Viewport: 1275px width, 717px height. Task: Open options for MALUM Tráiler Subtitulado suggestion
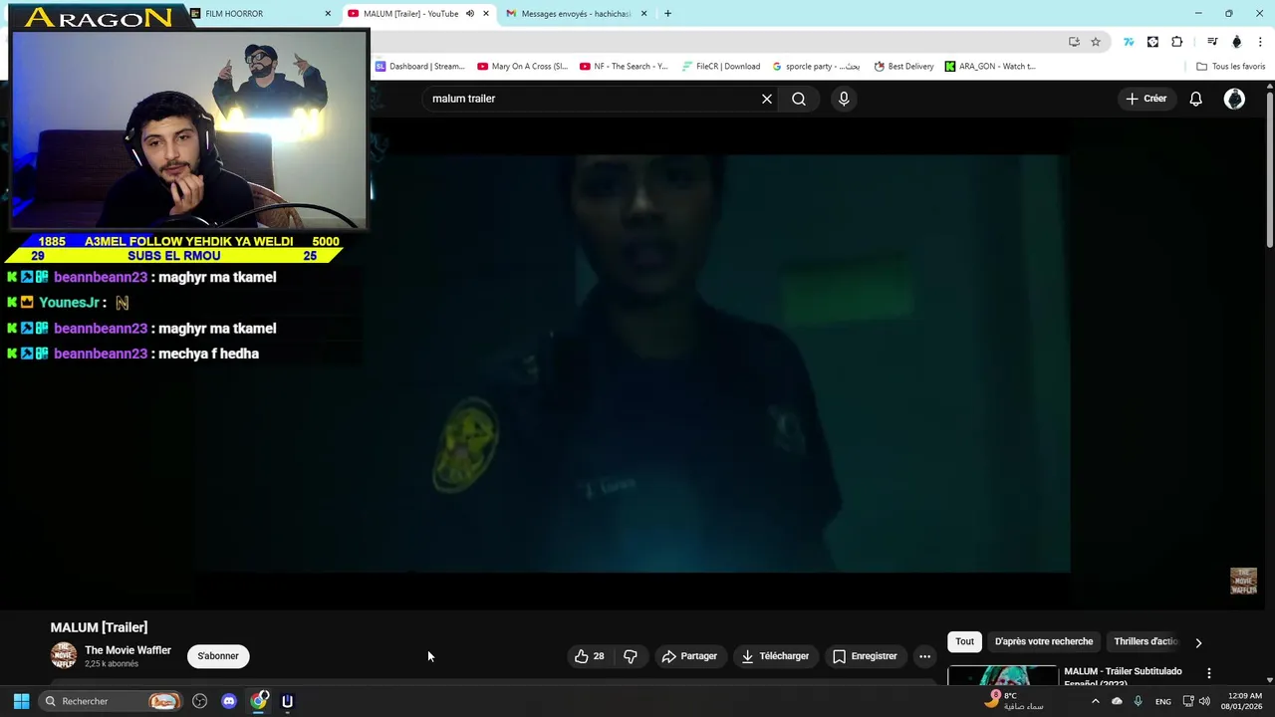pyautogui.click(x=1209, y=673)
